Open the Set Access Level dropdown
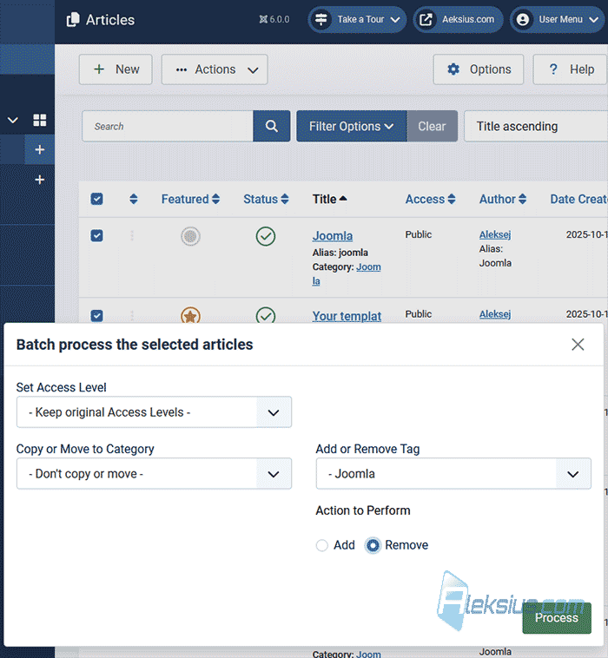The image size is (608, 658). click(154, 412)
